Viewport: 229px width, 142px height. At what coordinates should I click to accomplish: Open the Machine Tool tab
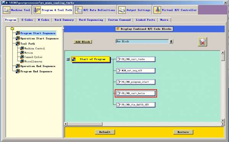pos(17,10)
